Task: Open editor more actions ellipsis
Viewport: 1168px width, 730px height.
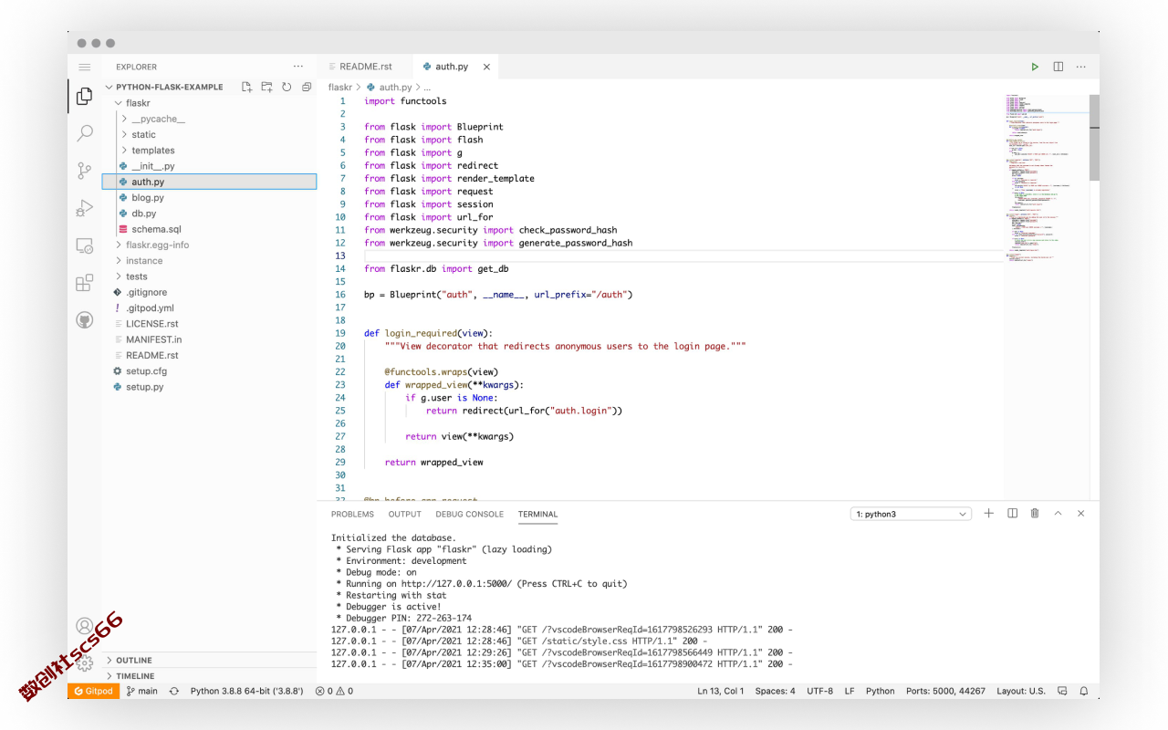Action: tap(1081, 67)
